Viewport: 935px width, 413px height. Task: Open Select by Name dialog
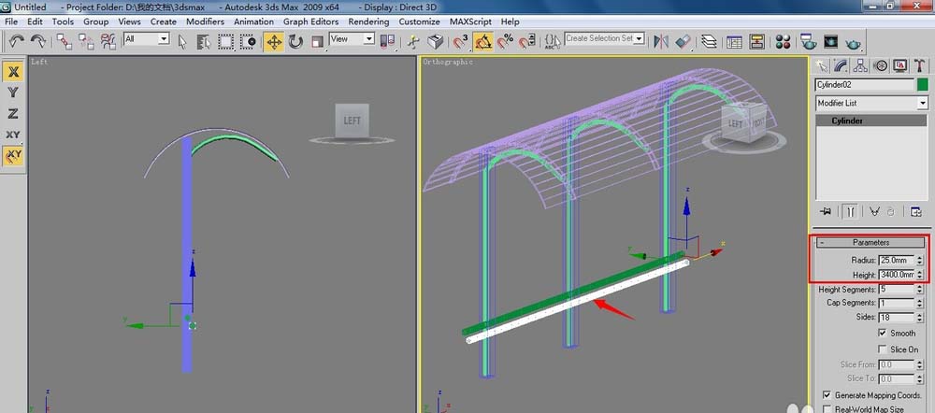204,42
